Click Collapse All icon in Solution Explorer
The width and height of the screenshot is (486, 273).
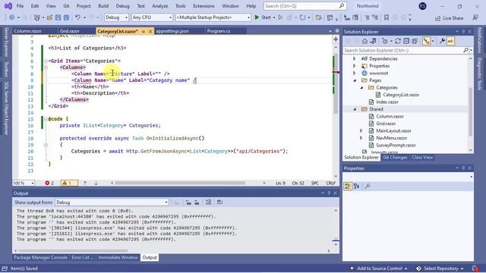(x=406, y=41)
